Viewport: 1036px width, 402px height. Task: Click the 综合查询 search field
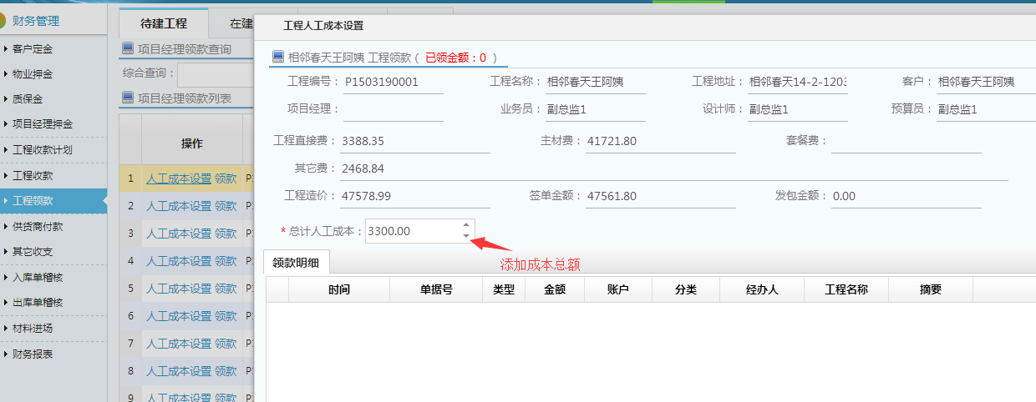point(216,73)
